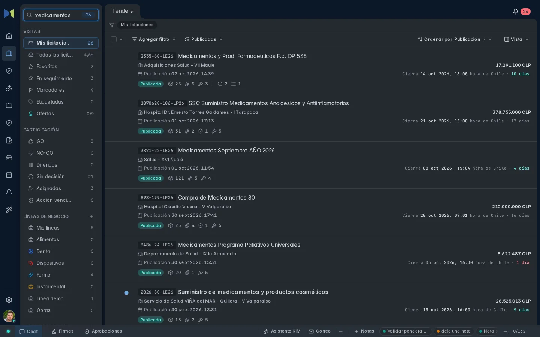Open the Ordenar por Publicación dropdown

454,39
